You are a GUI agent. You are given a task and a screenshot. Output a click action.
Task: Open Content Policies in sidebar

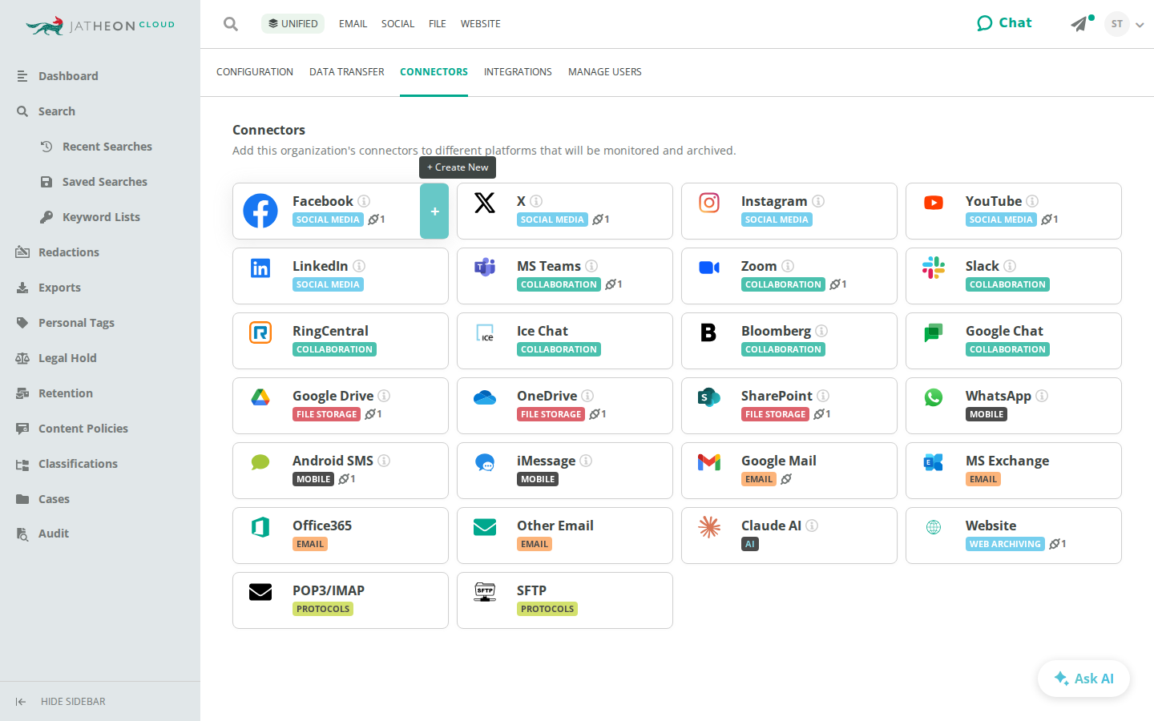(x=83, y=429)
